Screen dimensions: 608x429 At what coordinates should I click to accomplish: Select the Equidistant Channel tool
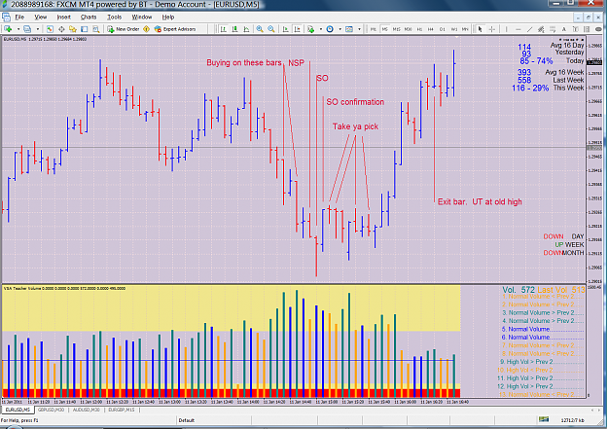541,29
